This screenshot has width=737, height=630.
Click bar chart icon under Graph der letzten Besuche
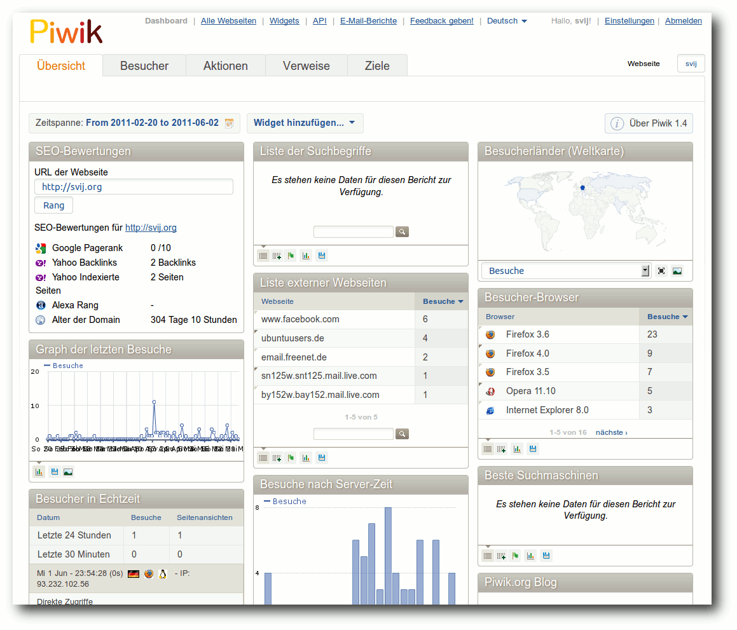click(39, 472)
